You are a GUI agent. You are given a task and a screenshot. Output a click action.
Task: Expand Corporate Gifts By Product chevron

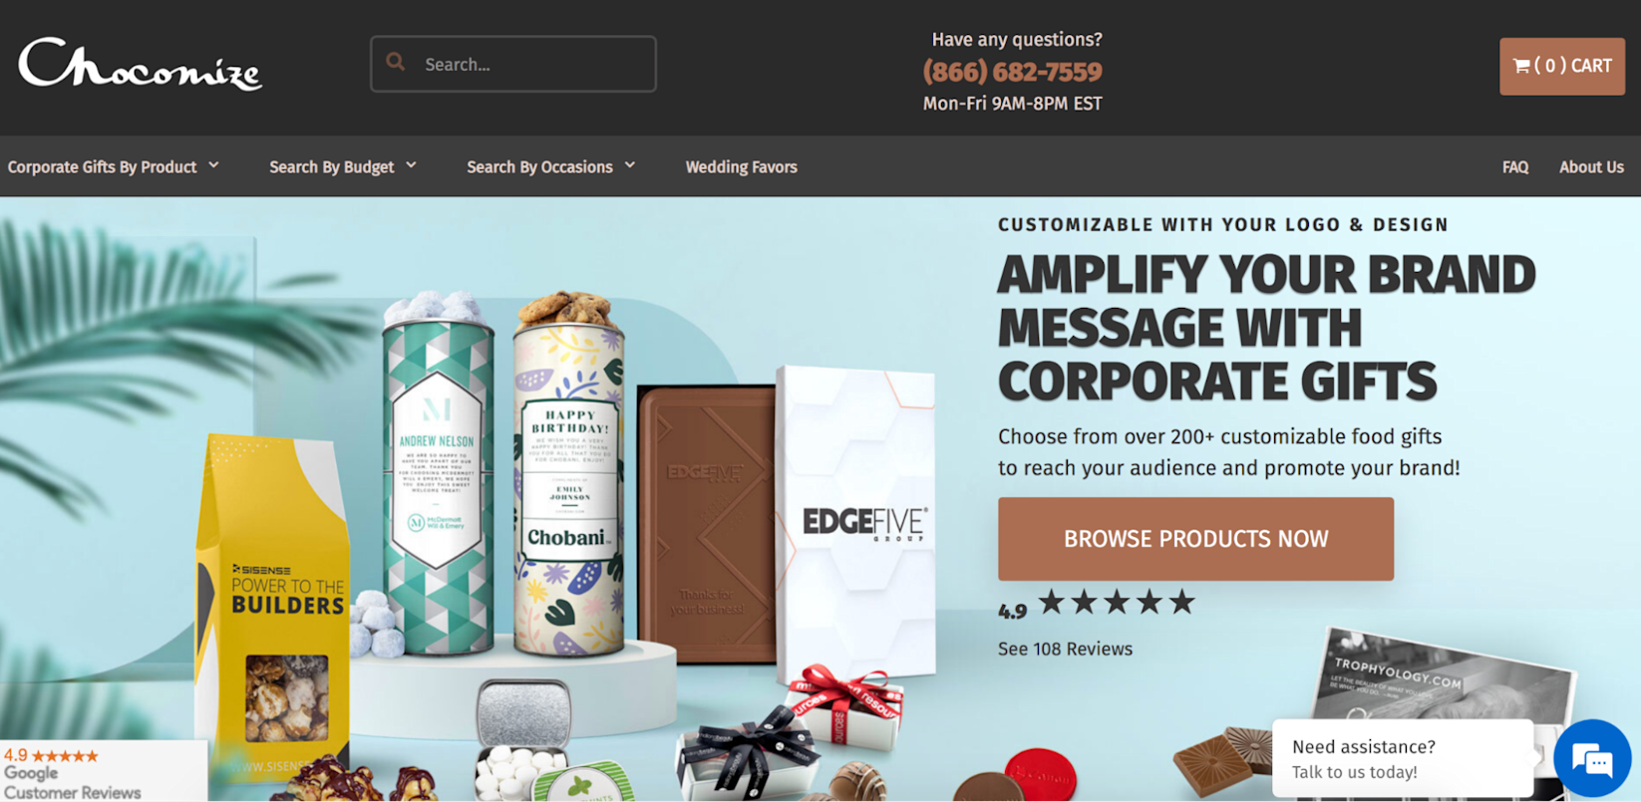(213, 165)
